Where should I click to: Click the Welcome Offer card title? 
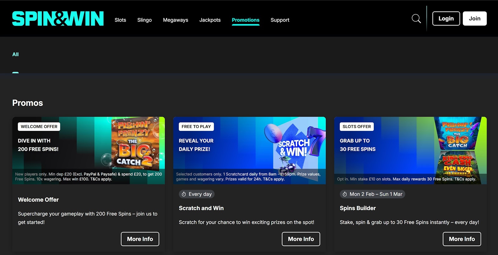(38, 200)
